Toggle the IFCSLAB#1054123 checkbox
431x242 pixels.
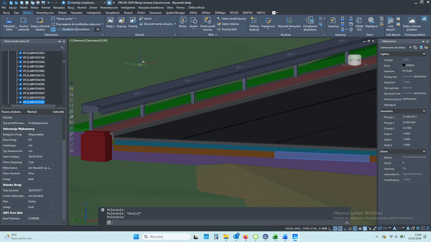tap(20, 75)
